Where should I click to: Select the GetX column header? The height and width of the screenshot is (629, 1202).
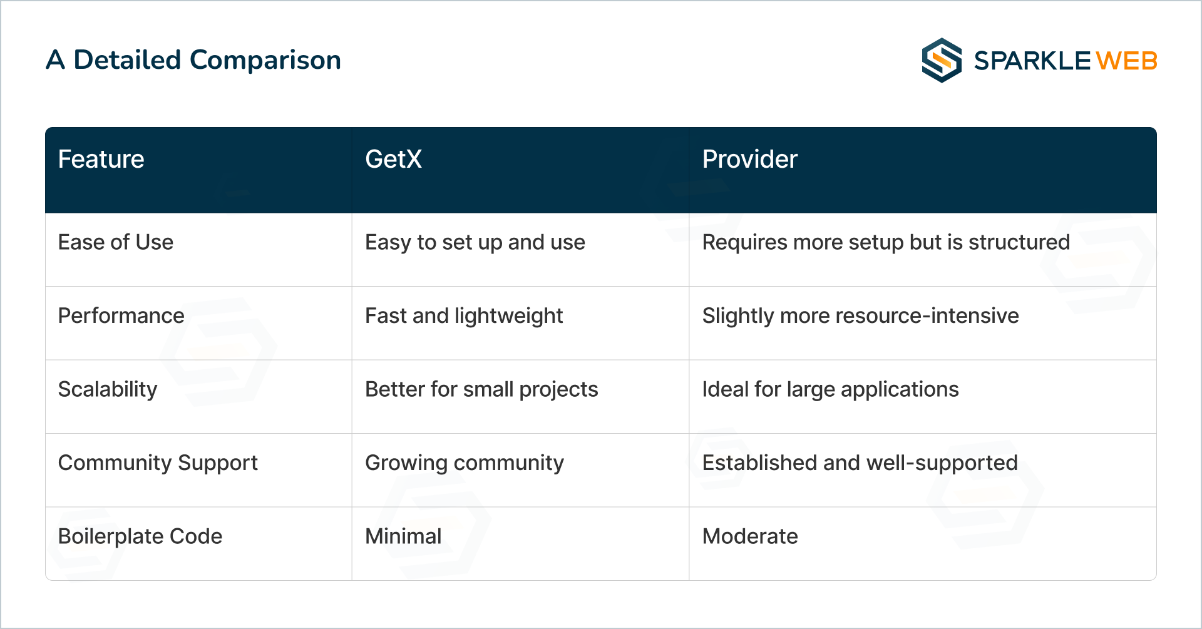tap(393, 159)
